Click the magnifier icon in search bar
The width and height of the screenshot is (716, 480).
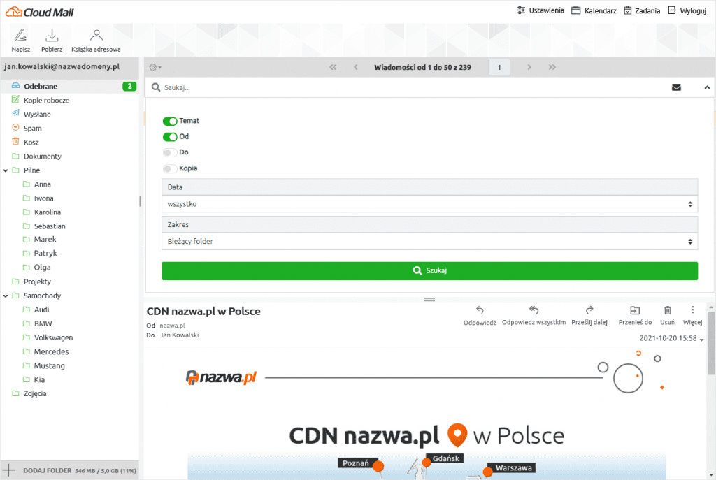(156, 87)
